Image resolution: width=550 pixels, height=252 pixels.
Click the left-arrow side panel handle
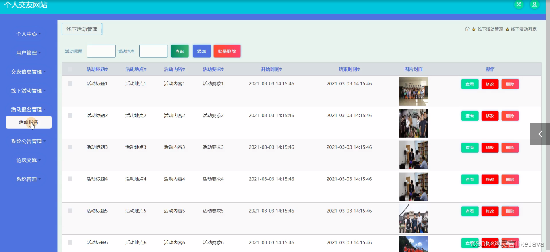(540, 134)
